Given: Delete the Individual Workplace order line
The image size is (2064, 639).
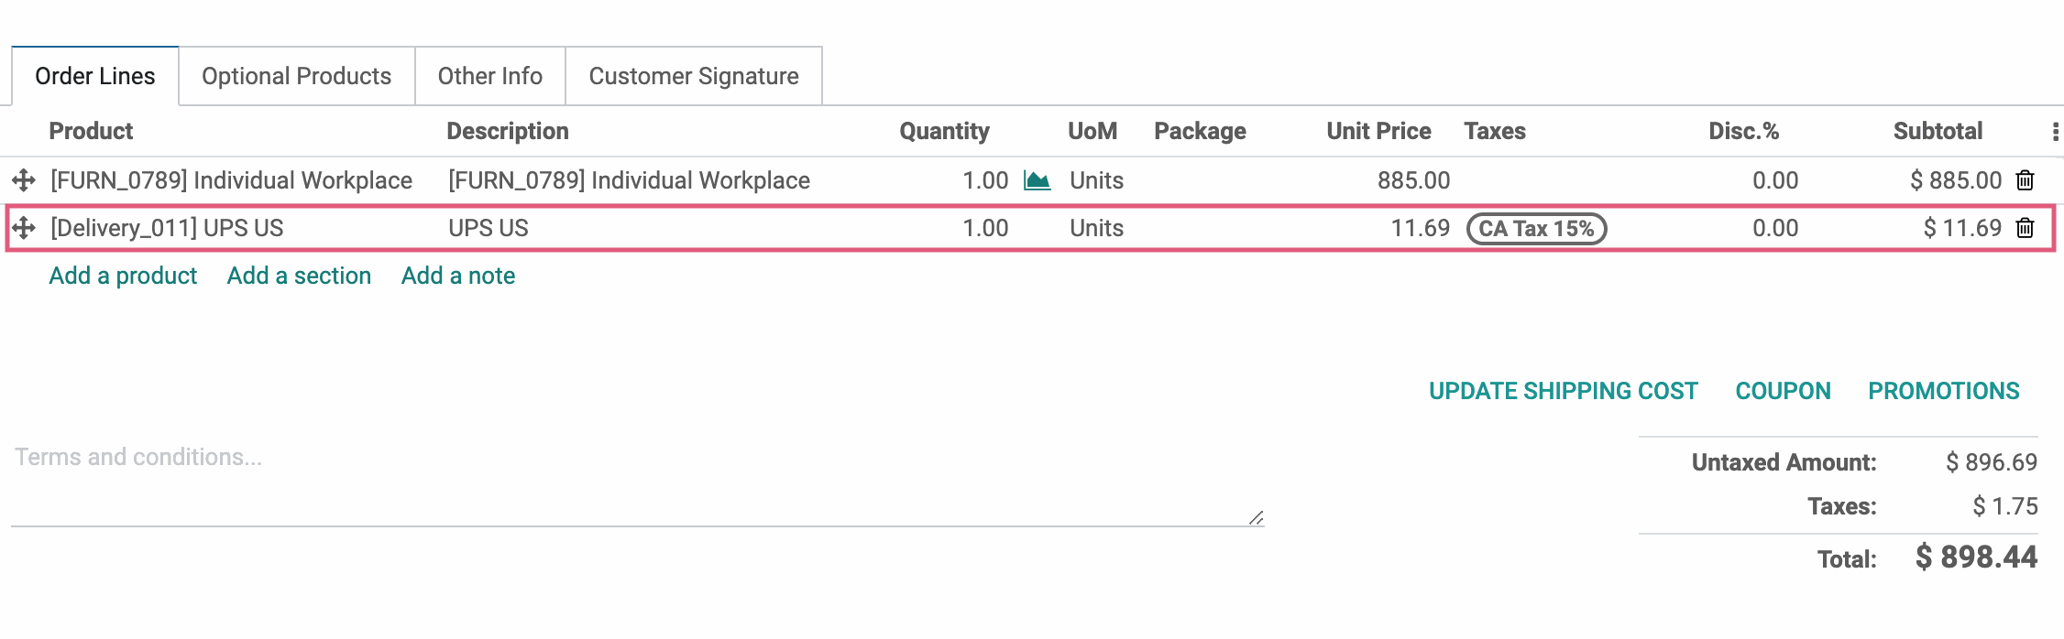Looking at the screenshot, I should pyautogui.click(x=2025, y=180).
